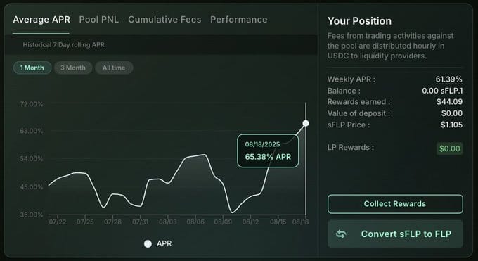Click the $44.09 rewards earned value

tap(449, 101)
